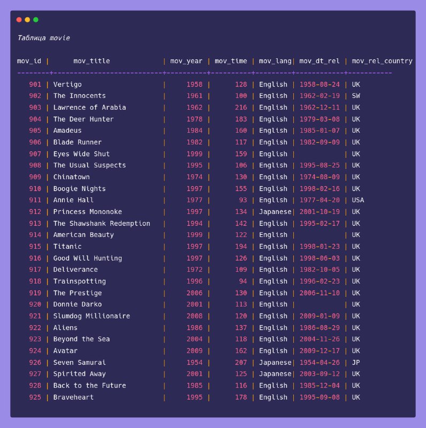The image size is (426, 428).
Task: Select the title The Innocents
Action: pyautogui.click(x=79, y=96)
